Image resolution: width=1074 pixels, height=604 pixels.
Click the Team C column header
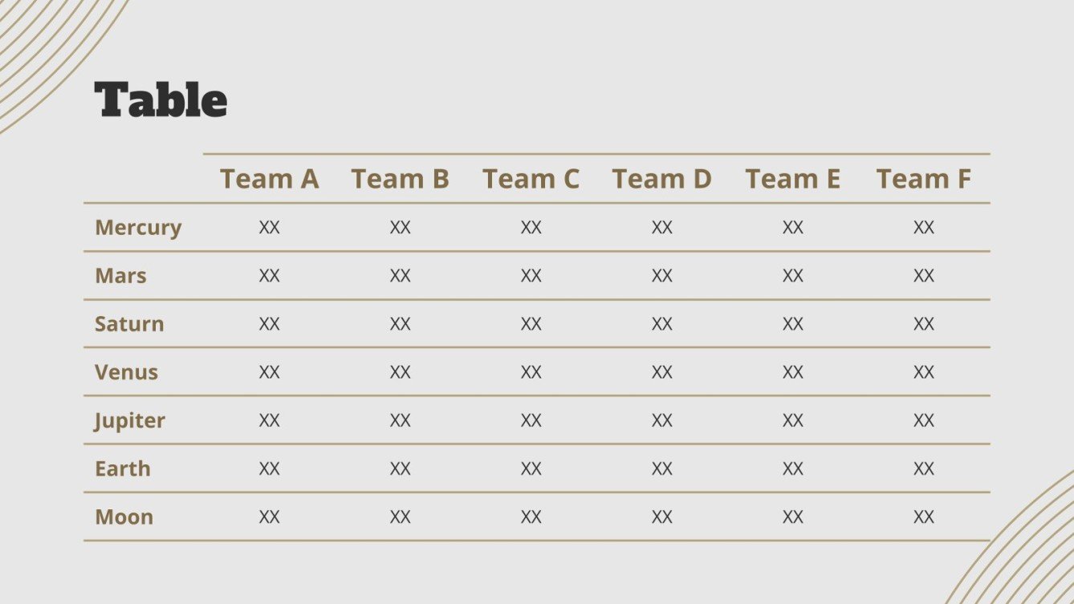pyautogui.click(x=531, y=179)
